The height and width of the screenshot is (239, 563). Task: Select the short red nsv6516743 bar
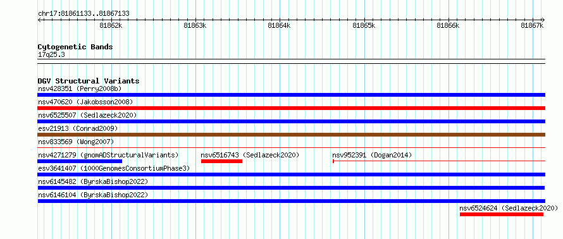pos(221,161)
